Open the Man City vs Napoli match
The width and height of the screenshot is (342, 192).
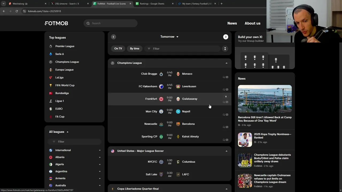click(170, 111)
